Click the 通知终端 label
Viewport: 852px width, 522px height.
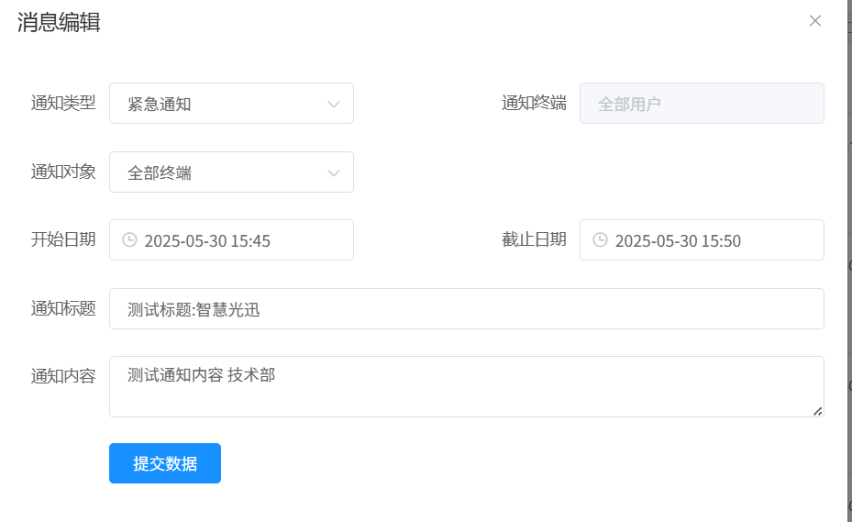[x=534, y=103]
